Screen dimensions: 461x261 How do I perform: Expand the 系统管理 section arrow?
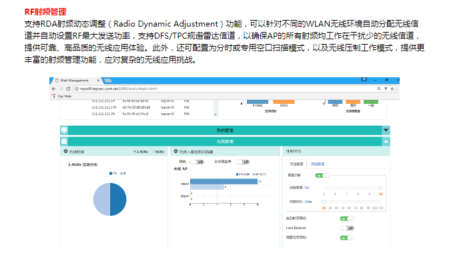coord(386,130)
